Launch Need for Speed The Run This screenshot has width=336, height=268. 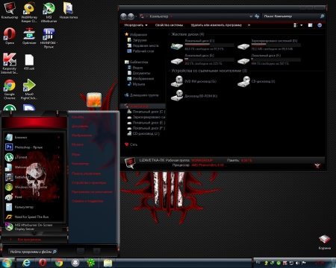tap(32, 217)
